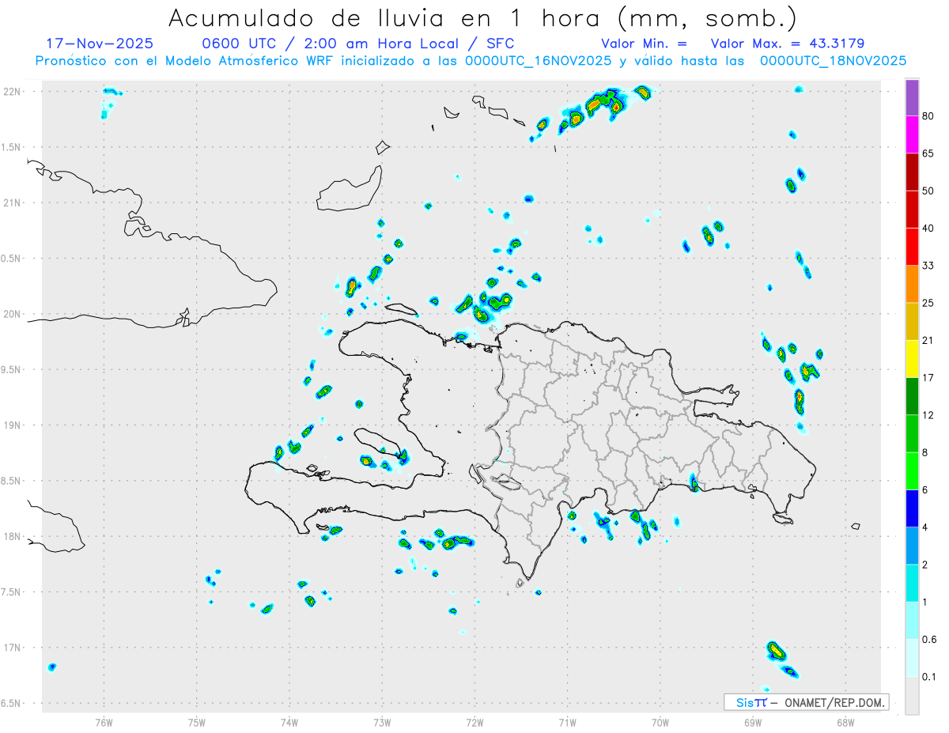Click the '76W' longitude label

pyautogui.click(x=104, y=722)
